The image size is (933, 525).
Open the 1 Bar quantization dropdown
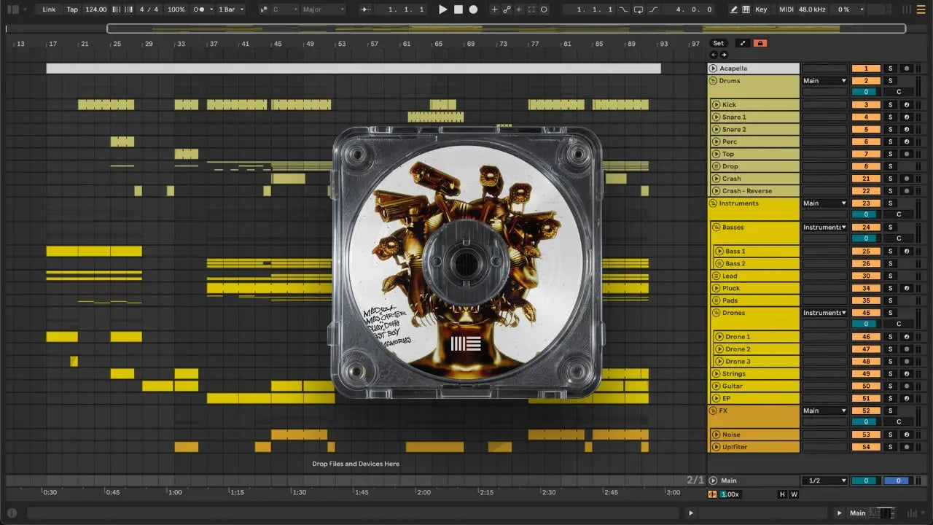tap(231, 9)
